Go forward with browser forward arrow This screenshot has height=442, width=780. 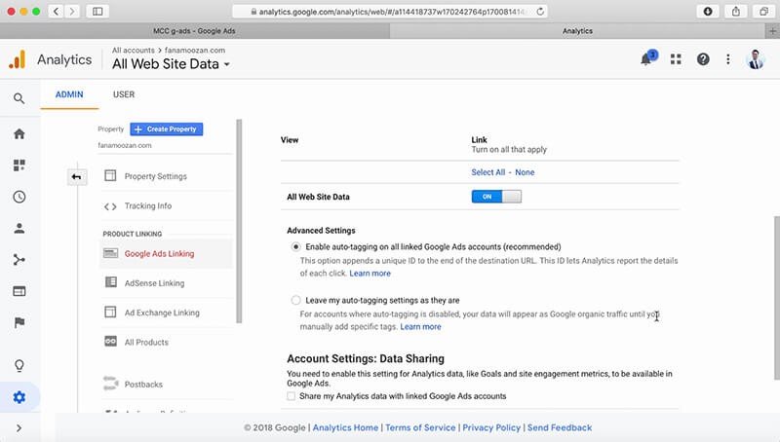tap(72, 12)
